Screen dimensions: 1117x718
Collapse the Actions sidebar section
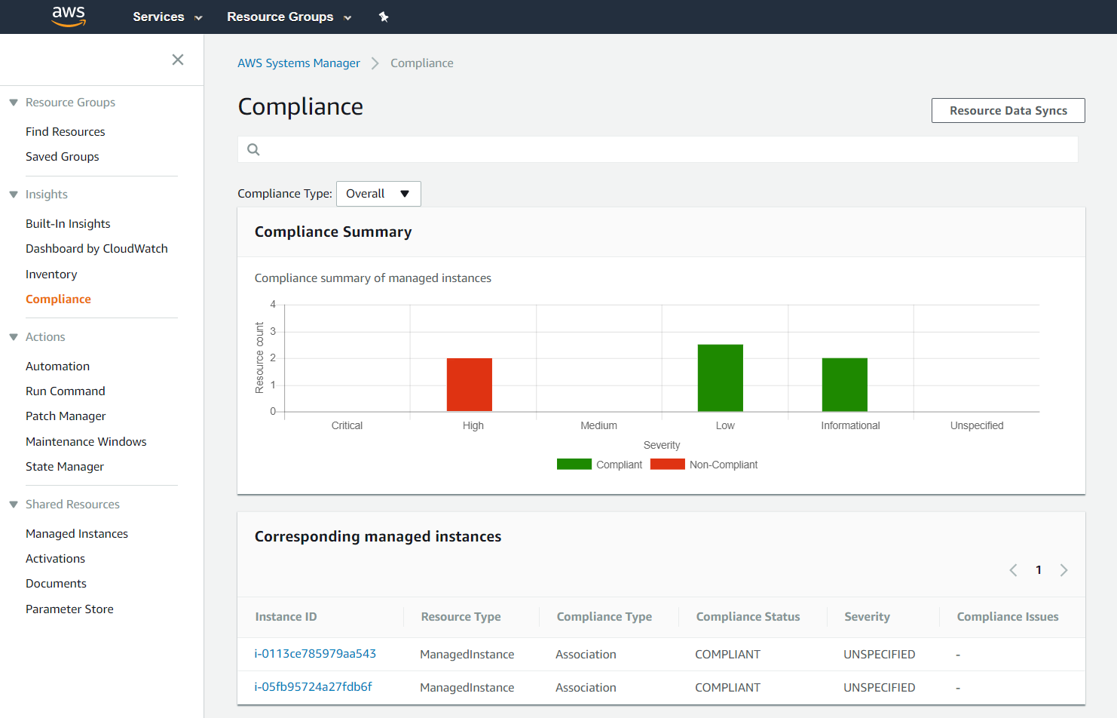pos(14,337)
